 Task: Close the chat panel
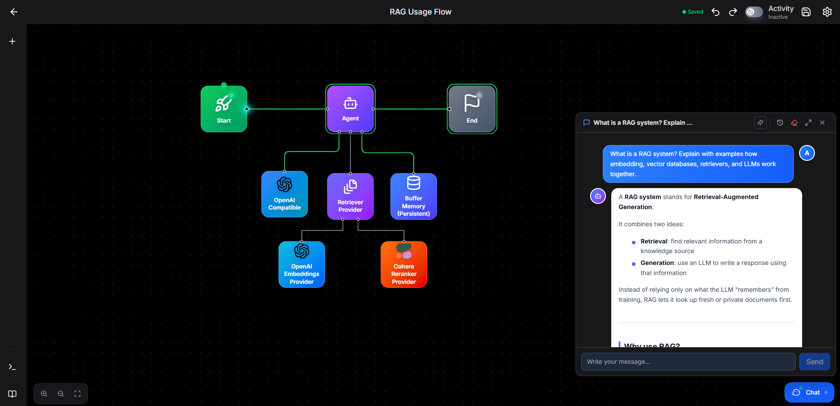pos(822,123)
